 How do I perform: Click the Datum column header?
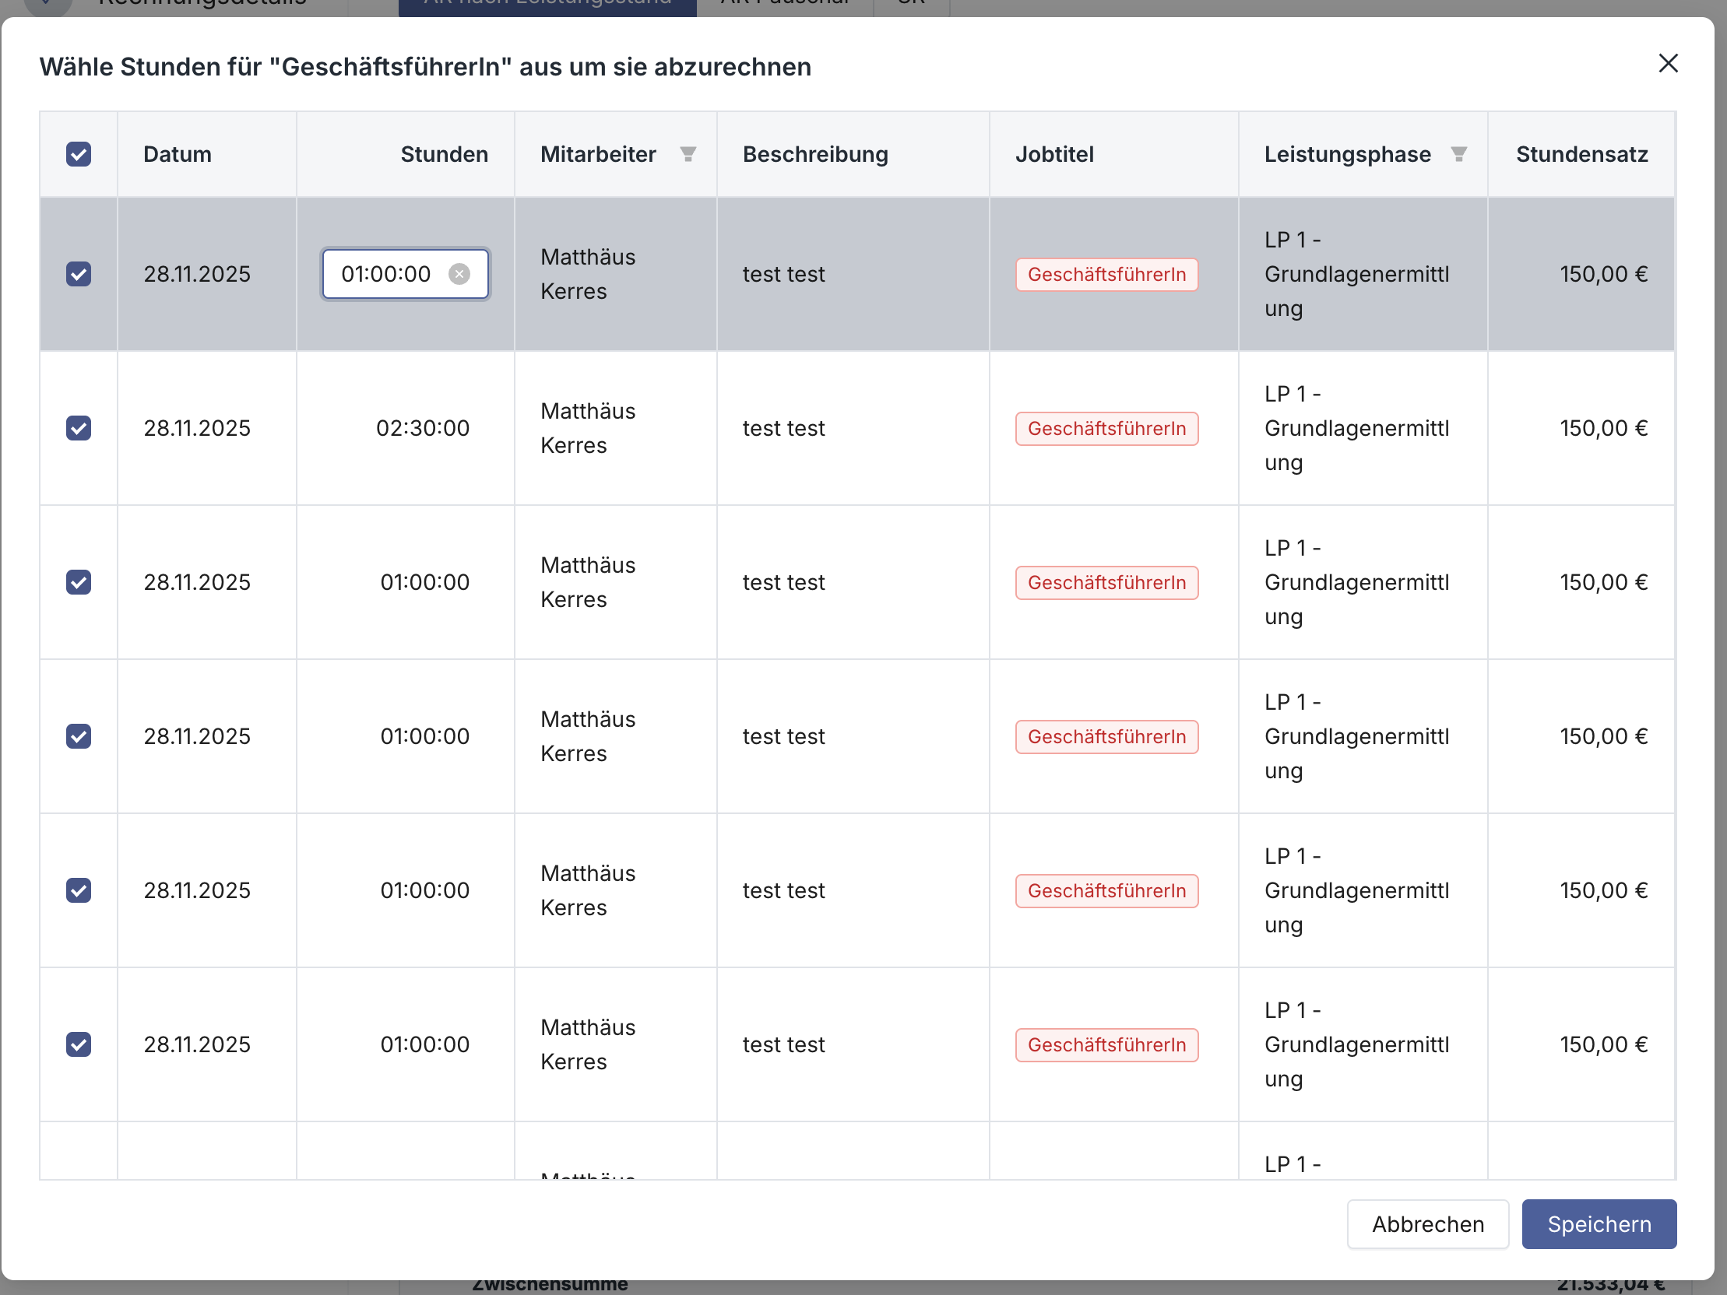[x=178, y=154]
